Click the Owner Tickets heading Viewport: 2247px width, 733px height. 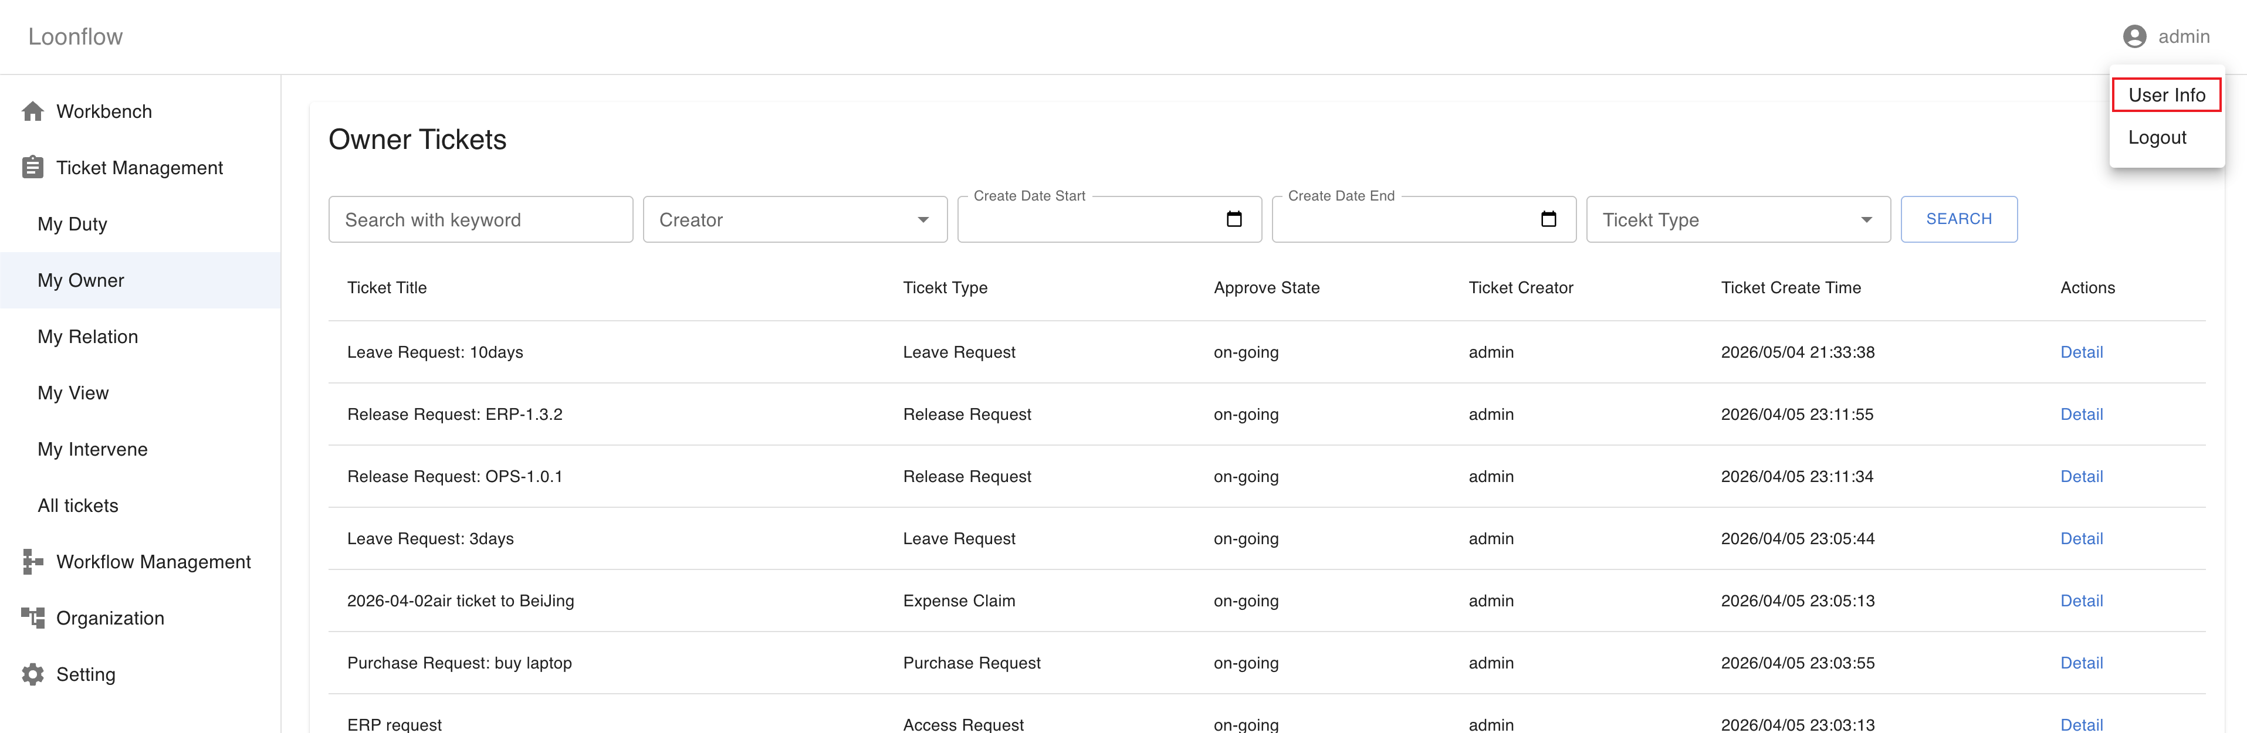click(x=417, y=140)
